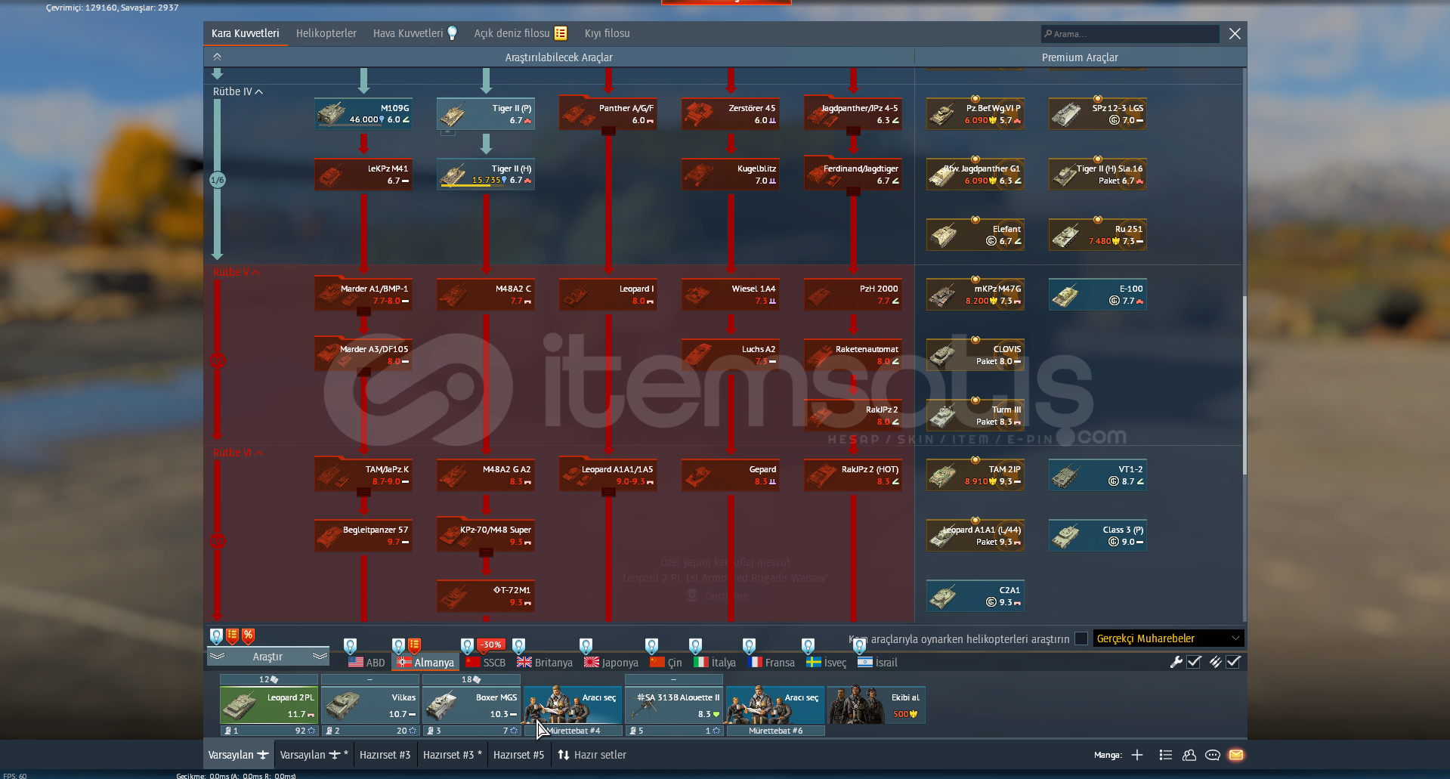Select the İsveç nation tab
Viewport: 1450px width, 779px height.
[826, 663]
